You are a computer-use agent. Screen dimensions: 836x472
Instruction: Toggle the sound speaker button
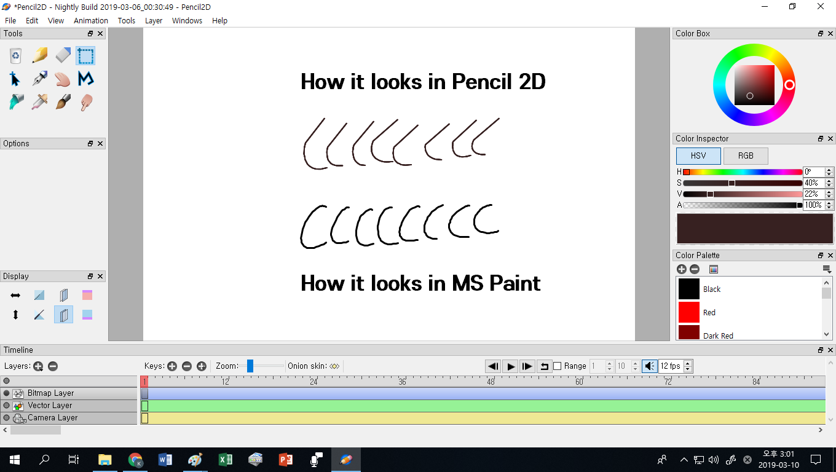(650, 366)
